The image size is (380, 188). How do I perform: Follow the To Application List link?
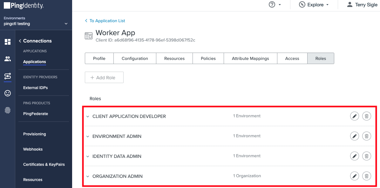click(105, 21)
